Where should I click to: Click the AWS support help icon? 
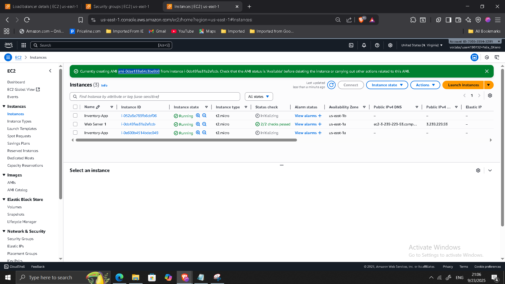click(x=377, y=45)
